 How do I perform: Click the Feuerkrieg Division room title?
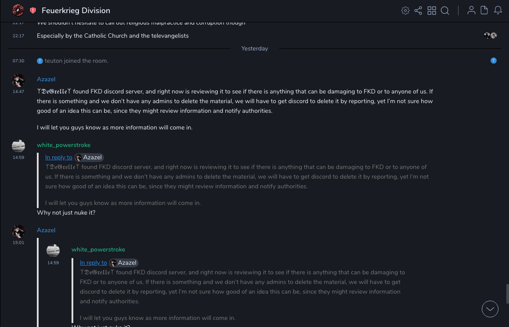(x=76, y=11)
